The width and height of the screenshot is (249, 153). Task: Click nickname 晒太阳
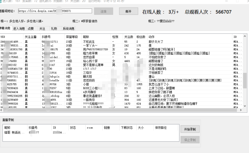[x=87, y=76]
